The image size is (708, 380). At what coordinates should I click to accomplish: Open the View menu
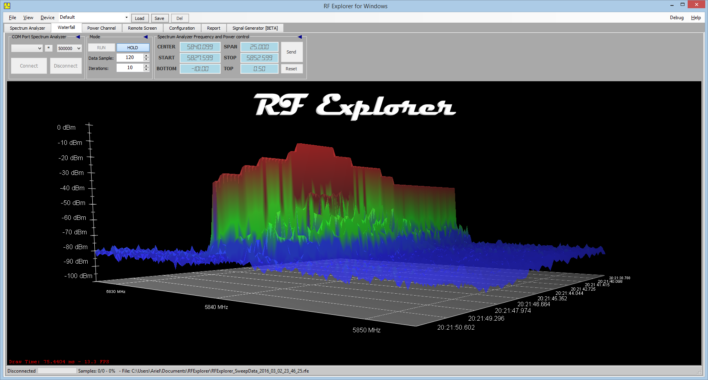(x=28, y=18)
